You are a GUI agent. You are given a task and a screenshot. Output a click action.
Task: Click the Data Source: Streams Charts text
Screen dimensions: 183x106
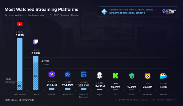point(19,100)
